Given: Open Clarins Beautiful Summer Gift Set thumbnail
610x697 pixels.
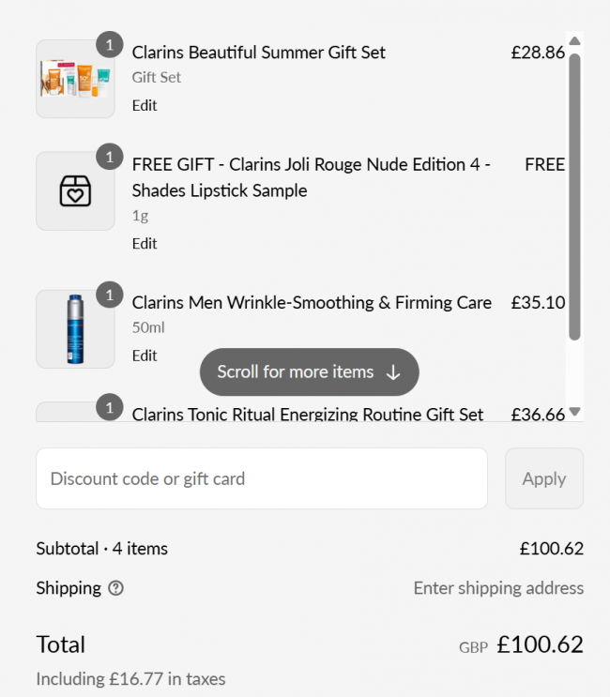Looking at the screenshot, I should click(75, 79).
